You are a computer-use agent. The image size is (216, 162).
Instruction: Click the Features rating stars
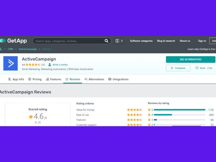click(x=134, y=120)
